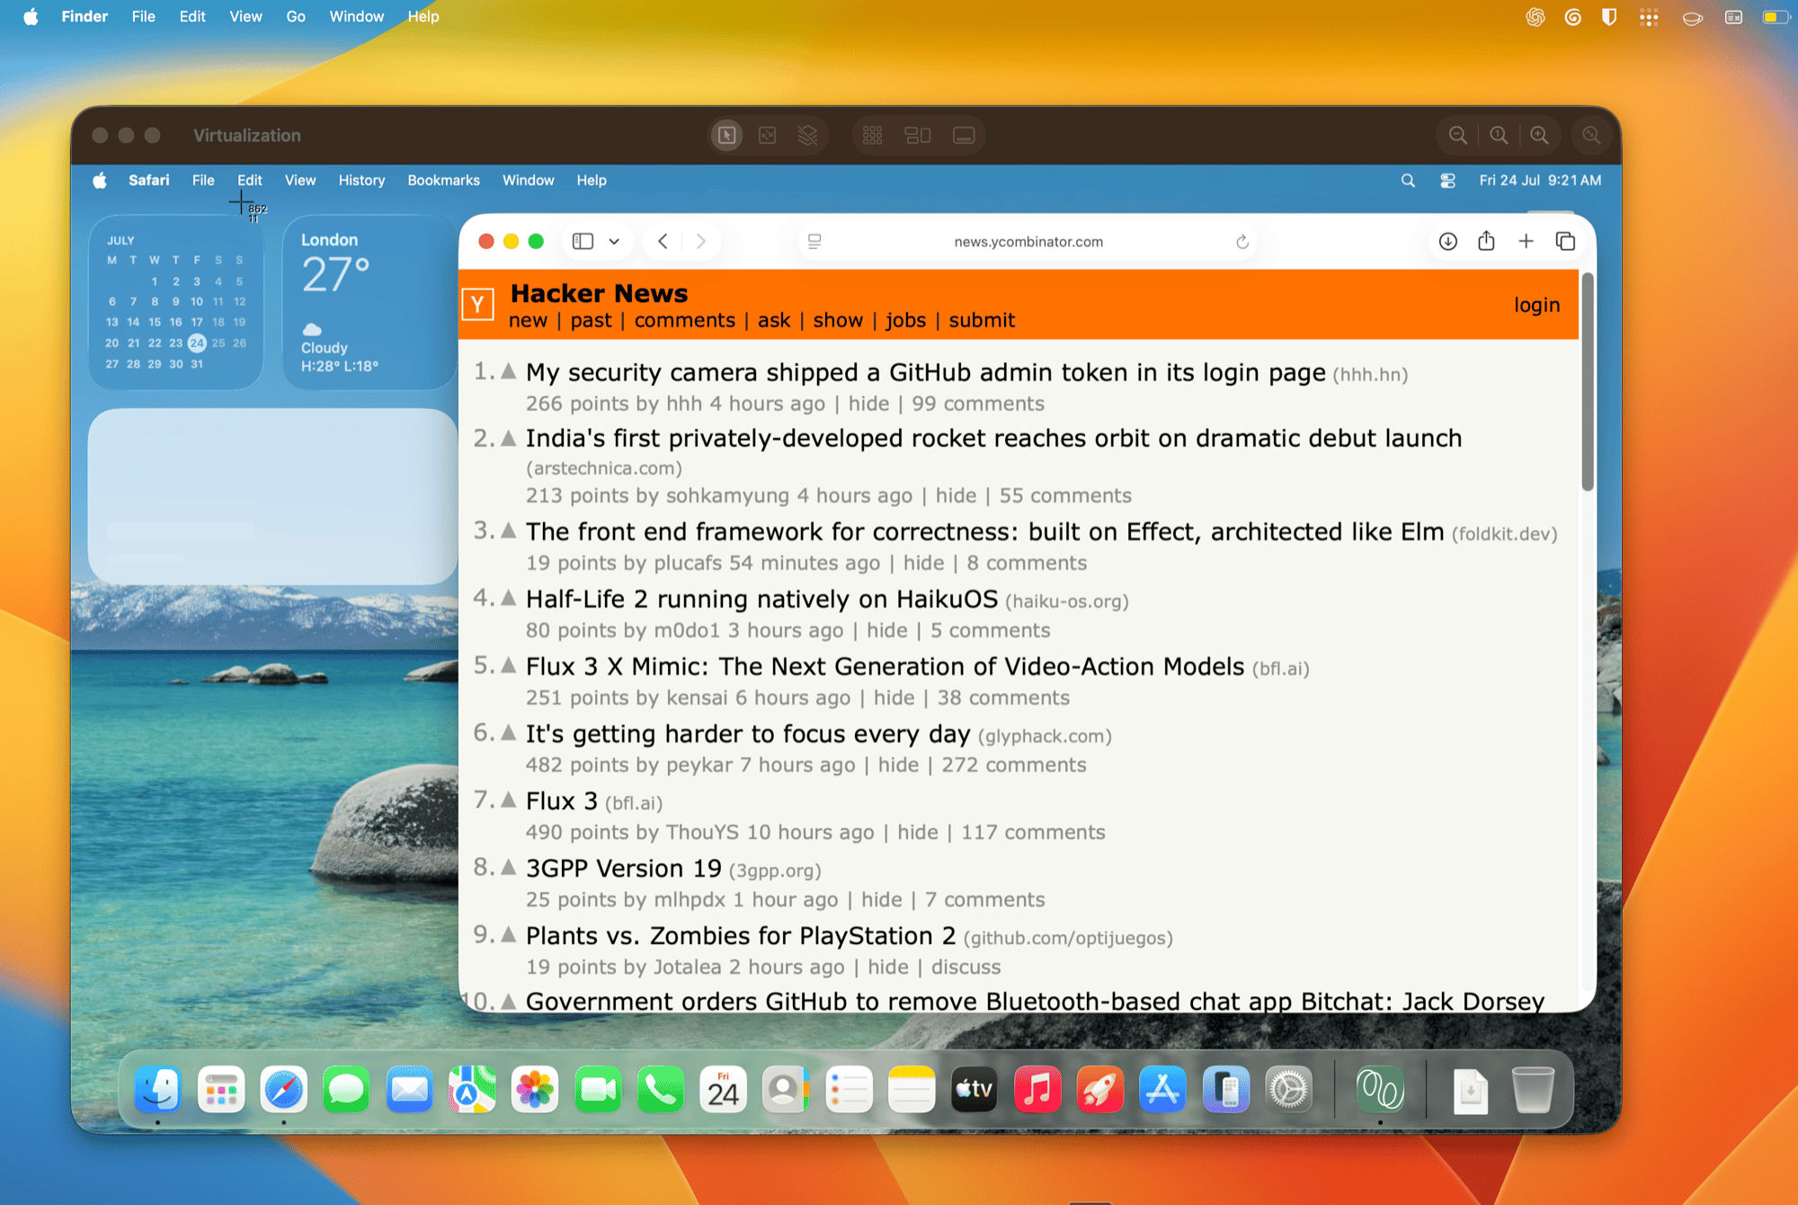Viewport: 1798px width, 1205px height.
Task: Show the tab overview icon in Safari
Action: click(x=1565, y=241)
